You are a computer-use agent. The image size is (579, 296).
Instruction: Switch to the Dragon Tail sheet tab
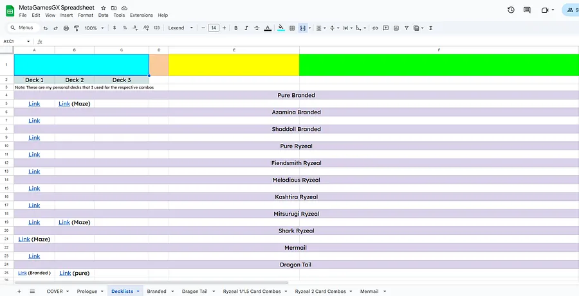tap(194, 292)
